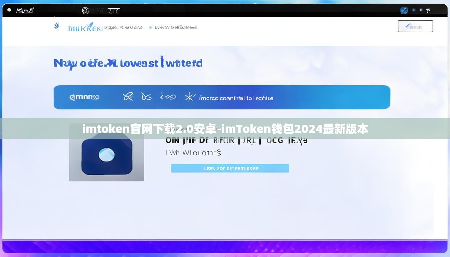Screen dimensions: 450x257
Task: Click the left-arrow icon in navigation bar
Action: 151,27
